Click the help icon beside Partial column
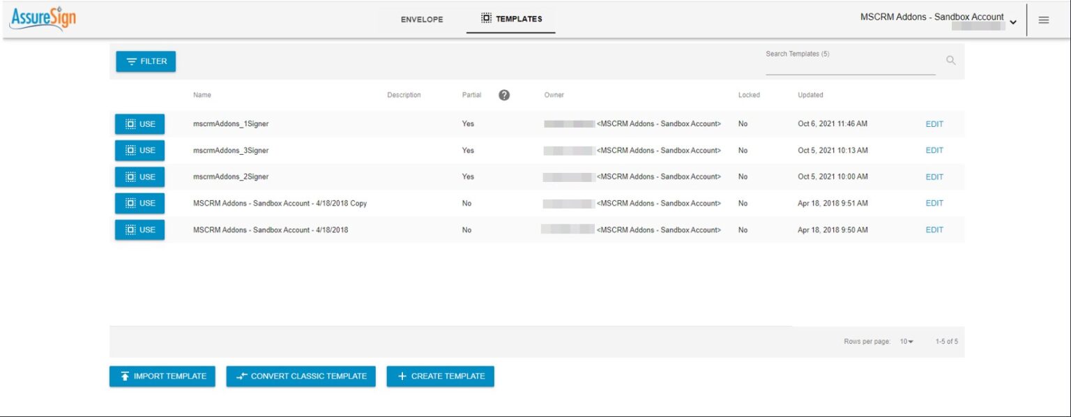Image resolution: width=1071 pixels, height=417 pixels. coord(503,95)
